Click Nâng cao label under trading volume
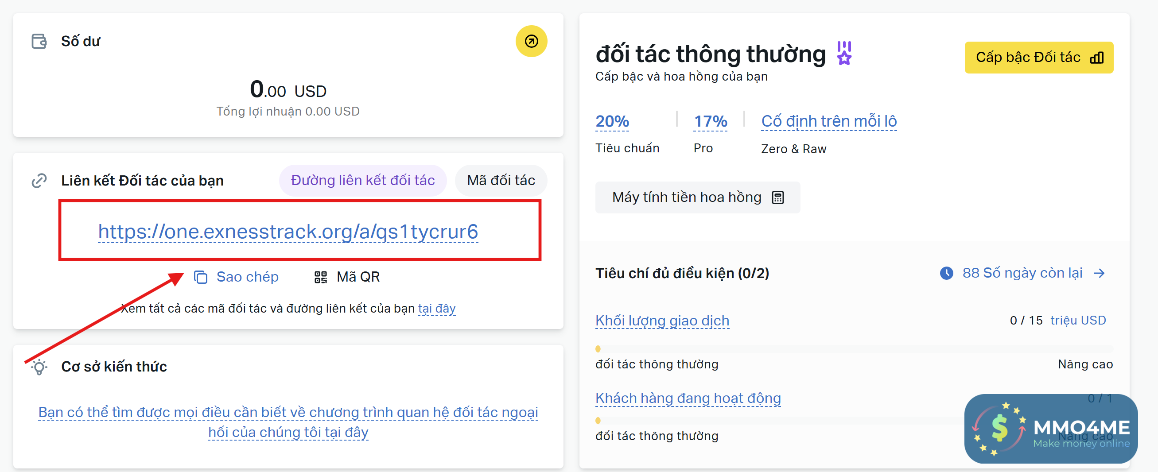Viewport: 1158px width, 472px height. pyautogui.click(x=1085, y=364)
